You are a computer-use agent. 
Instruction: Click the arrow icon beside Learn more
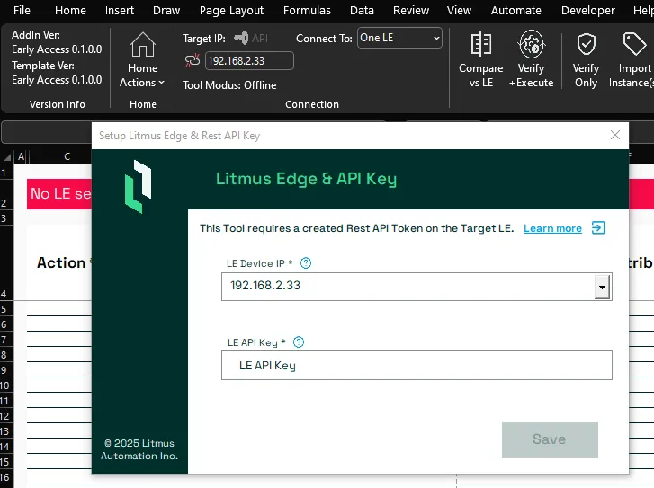pyautogui.click(x=598, y=228)
